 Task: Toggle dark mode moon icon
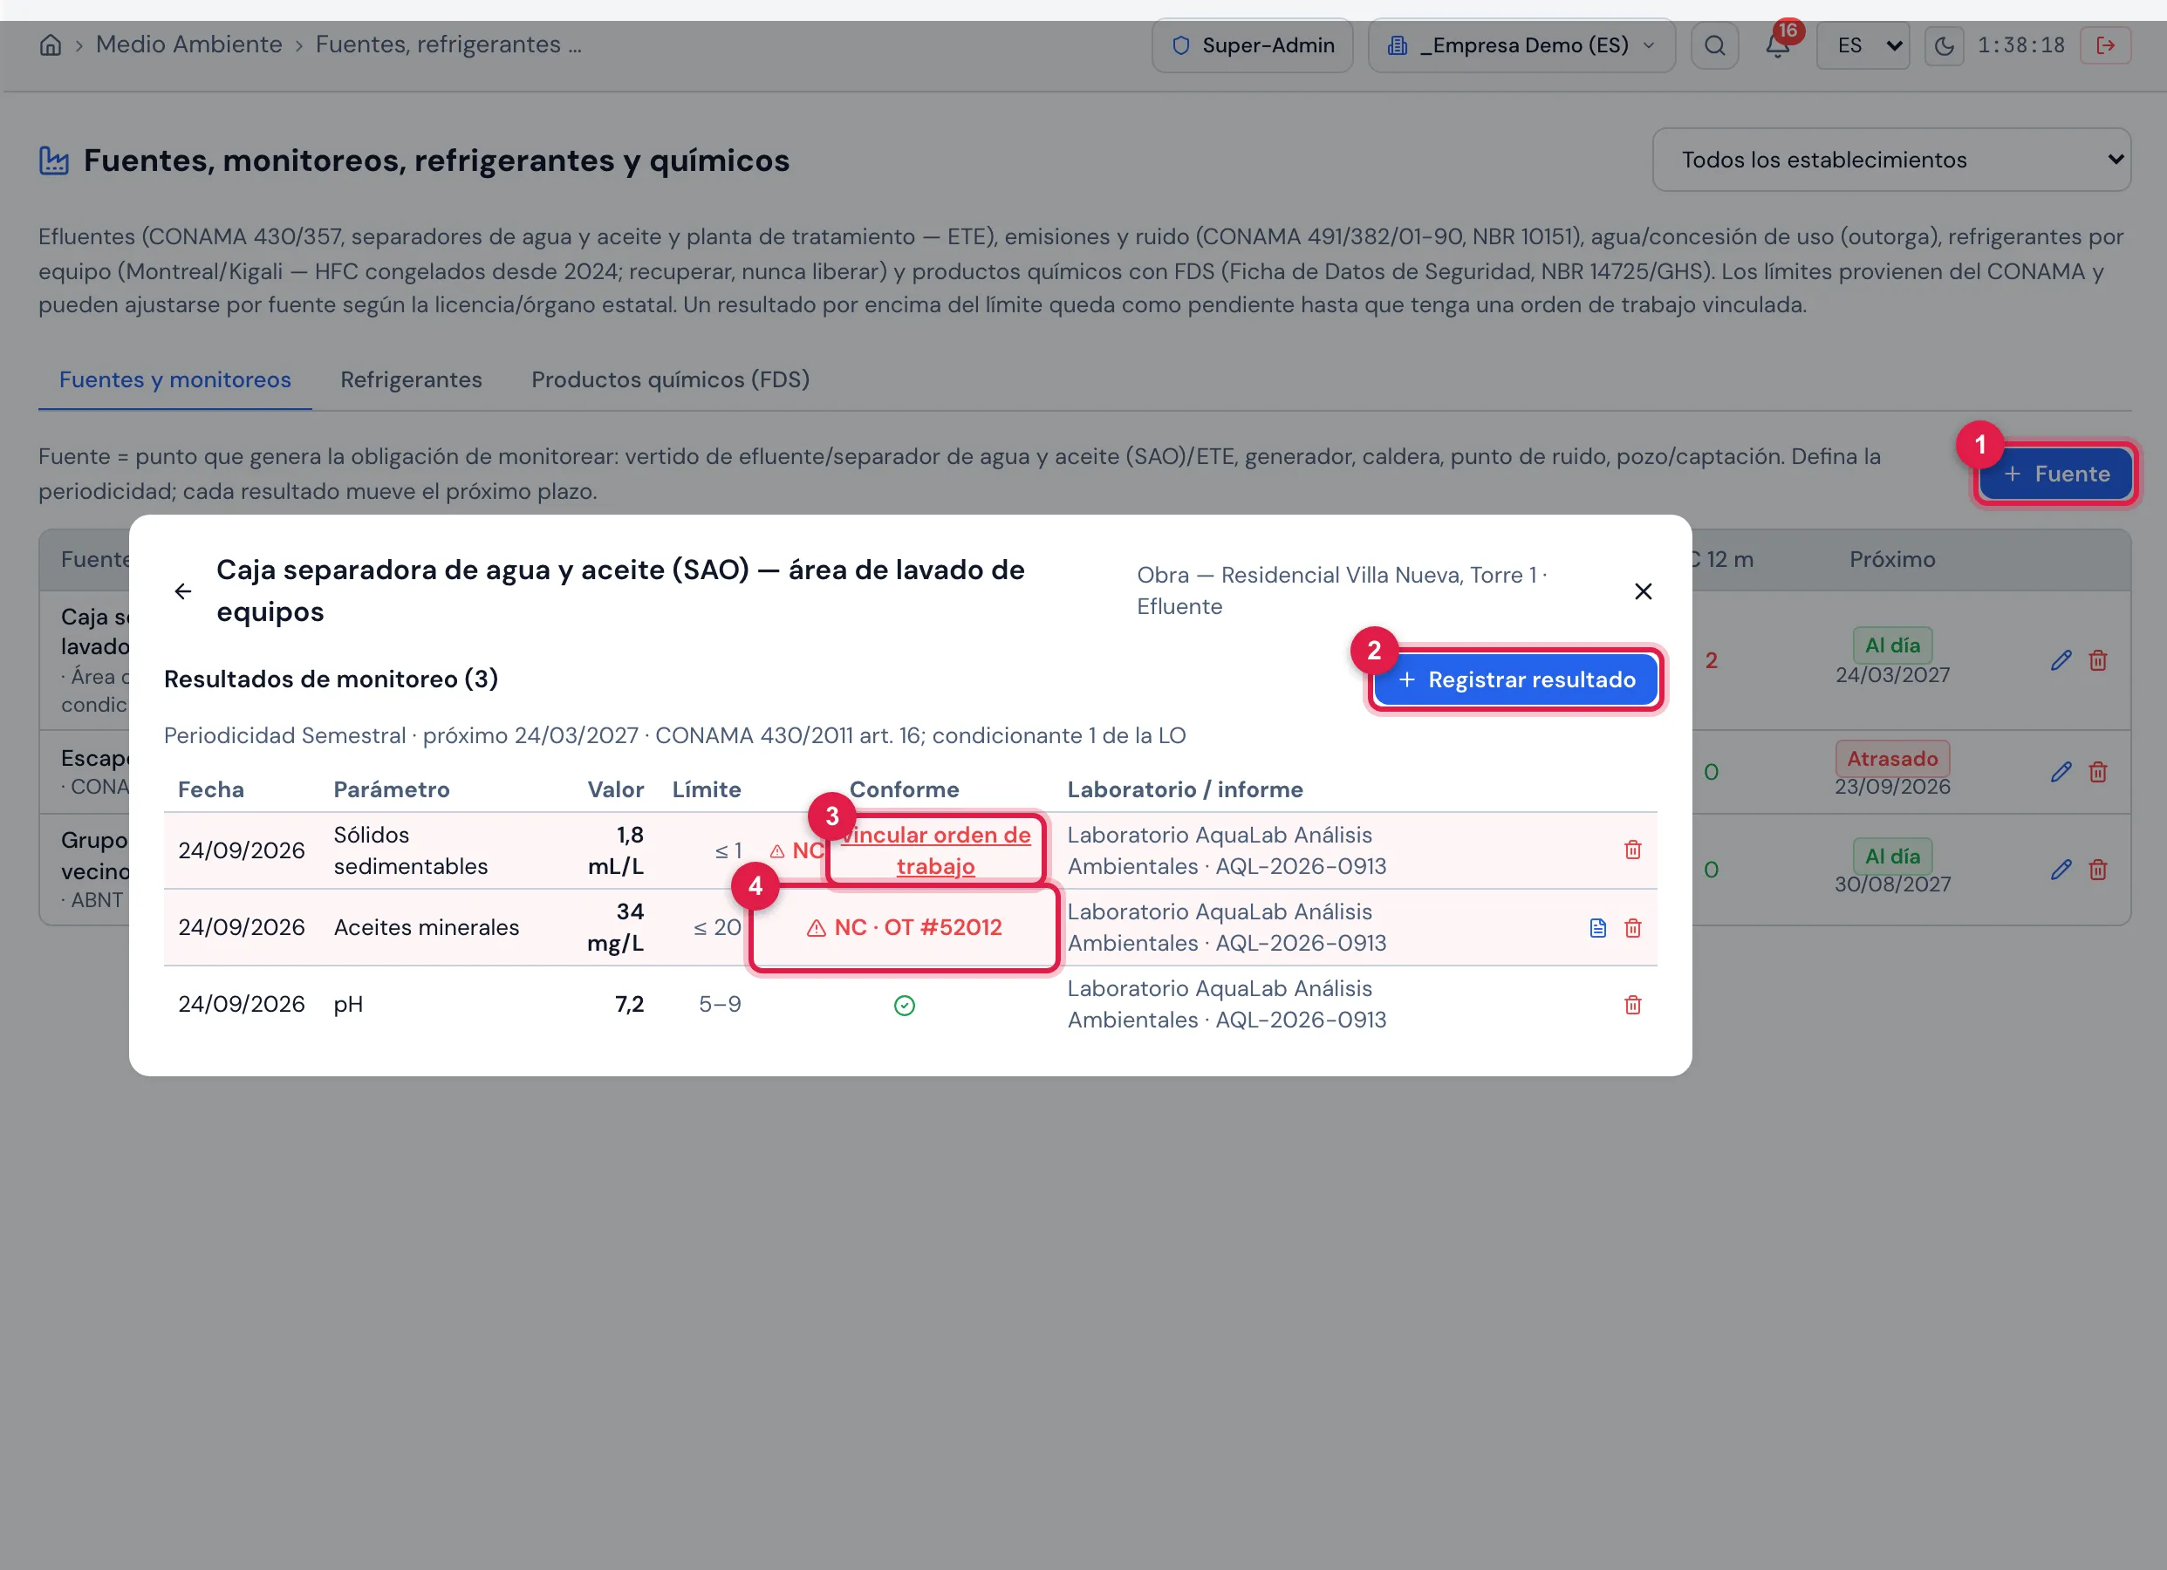(1944, 44)
